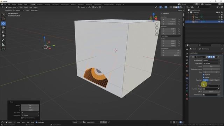224x126 pixels.
Task: Toggle Use Nodes checkbox
Action: (36, 122)
